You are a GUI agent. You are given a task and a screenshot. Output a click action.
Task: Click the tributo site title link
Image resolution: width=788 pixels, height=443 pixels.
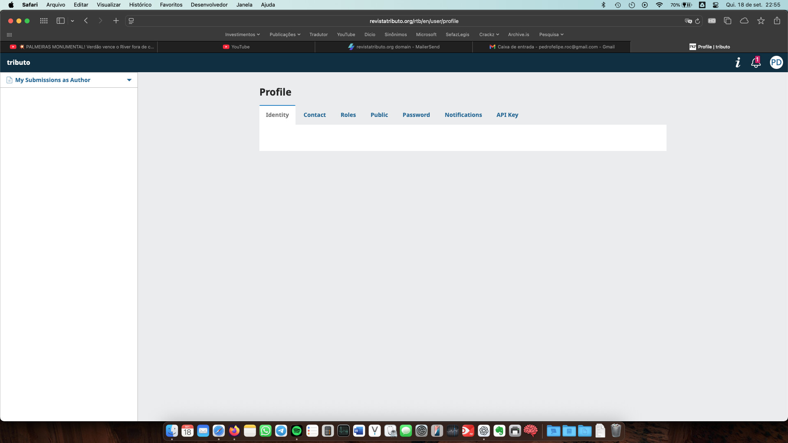coord(18,62)
